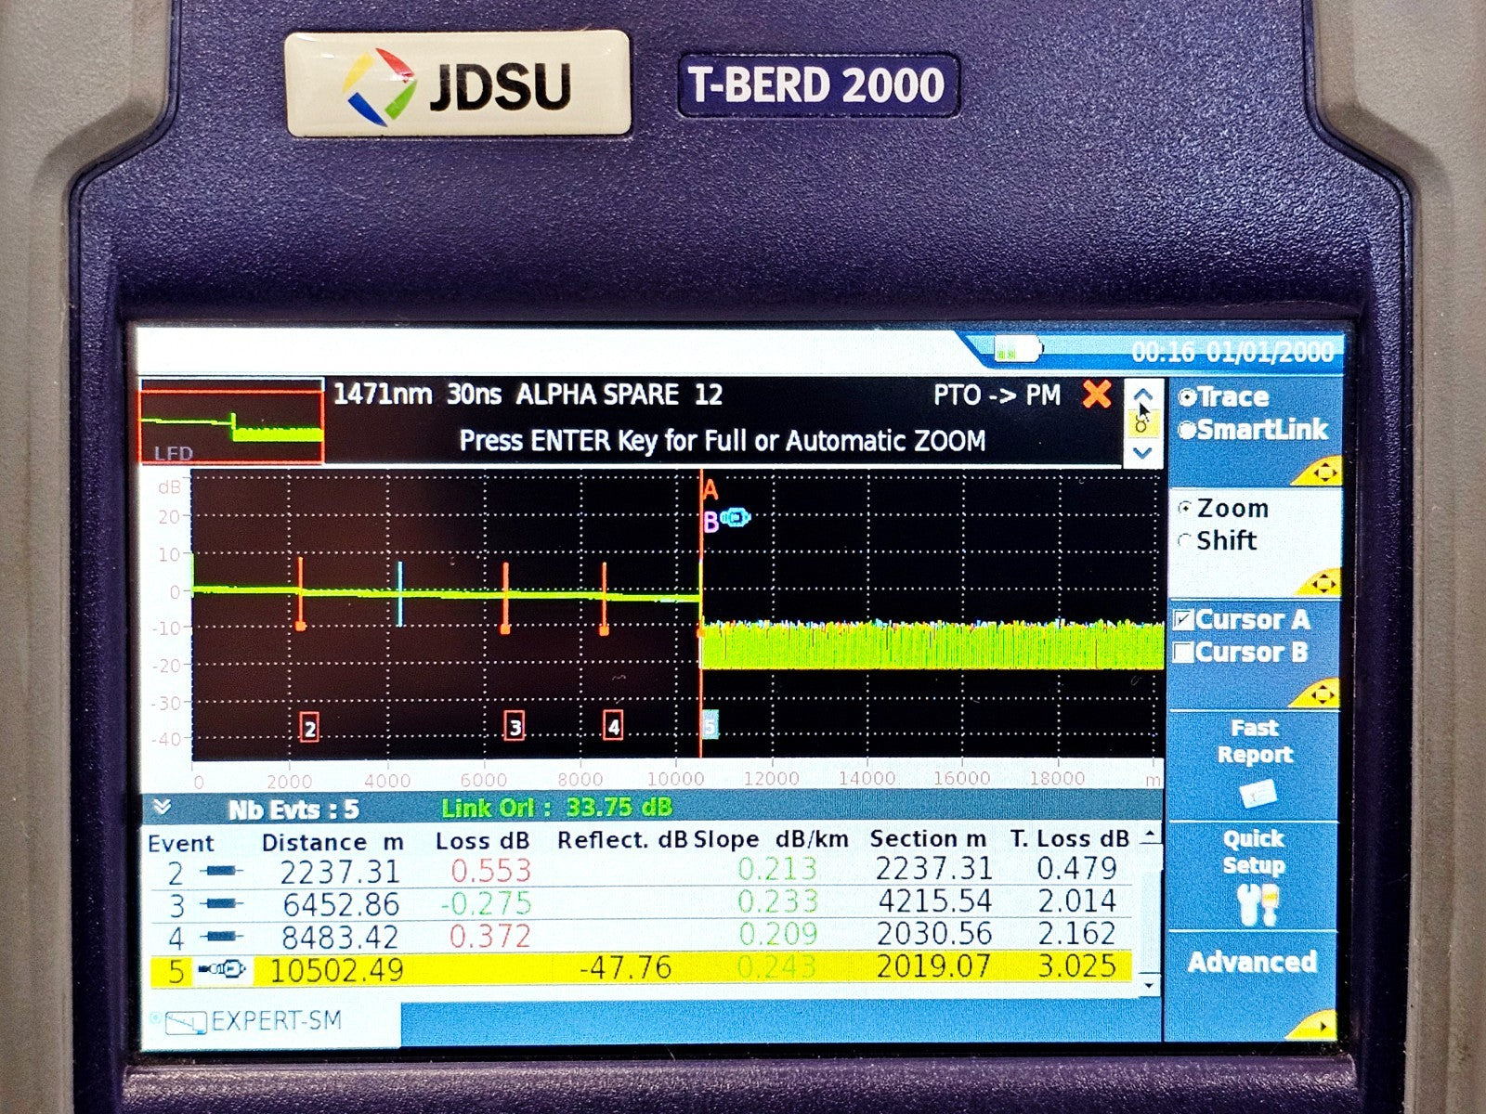
Task: Click connector icon in event 5 row
Action: pos(221,970)
